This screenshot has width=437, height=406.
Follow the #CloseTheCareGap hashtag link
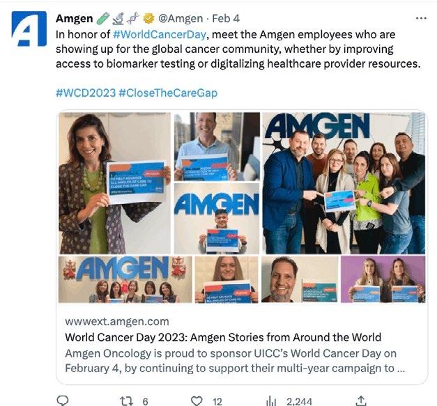168,93
